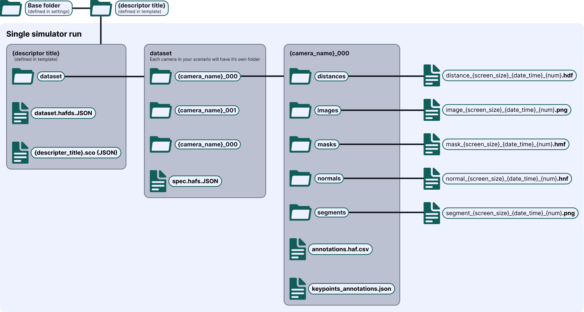Click the file icon for the .hnf normal file
This screenshot has width=584, height=312.
(x=432, y=179)
